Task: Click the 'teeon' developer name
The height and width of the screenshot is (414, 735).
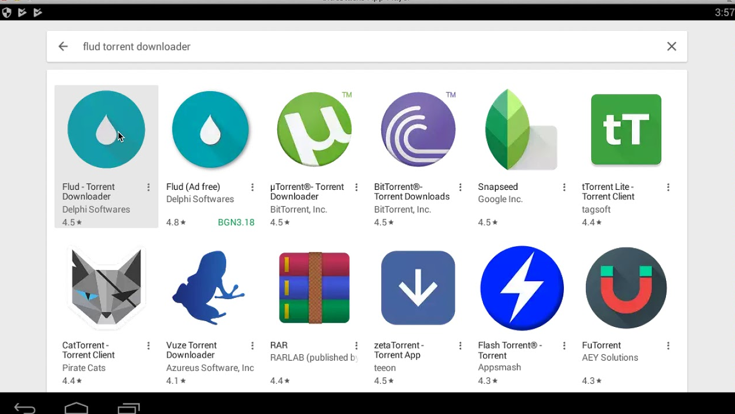Action: pos(385,368)
